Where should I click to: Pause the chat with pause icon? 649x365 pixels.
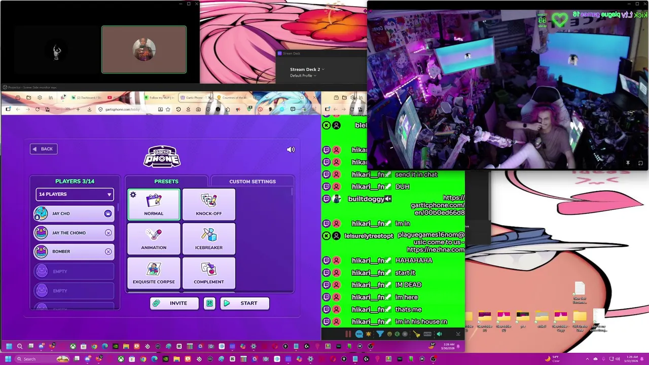[348, 334]
